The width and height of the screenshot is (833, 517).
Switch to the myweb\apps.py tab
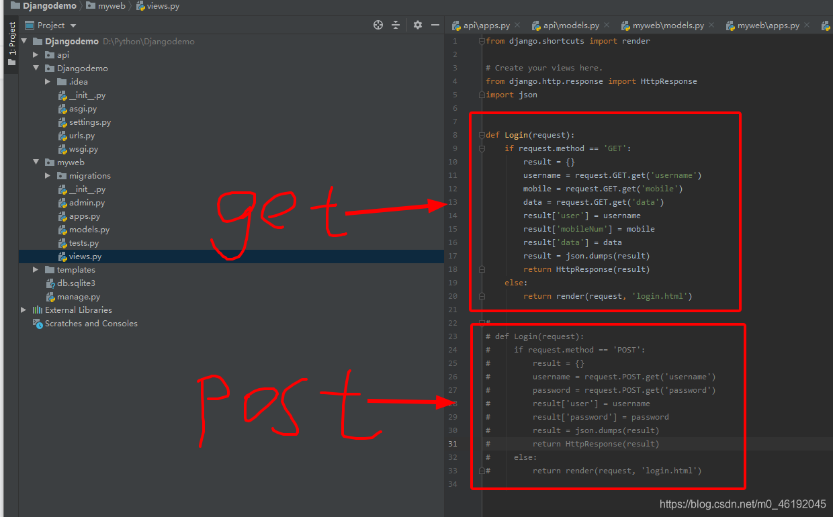(768, 26)
